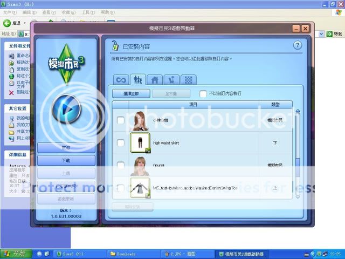Expand the Explorer address bar dropdown

[x=321, y=34]
